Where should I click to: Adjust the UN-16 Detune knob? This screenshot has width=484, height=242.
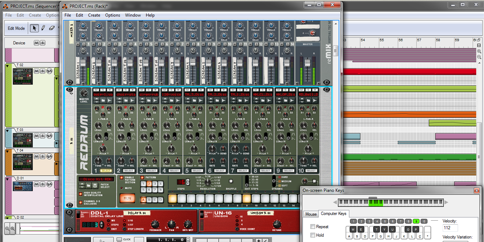click(276, 225)
